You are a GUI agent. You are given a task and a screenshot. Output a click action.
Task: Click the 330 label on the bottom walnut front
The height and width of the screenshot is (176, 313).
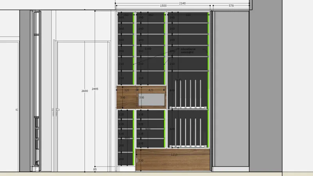click(141, 160)
